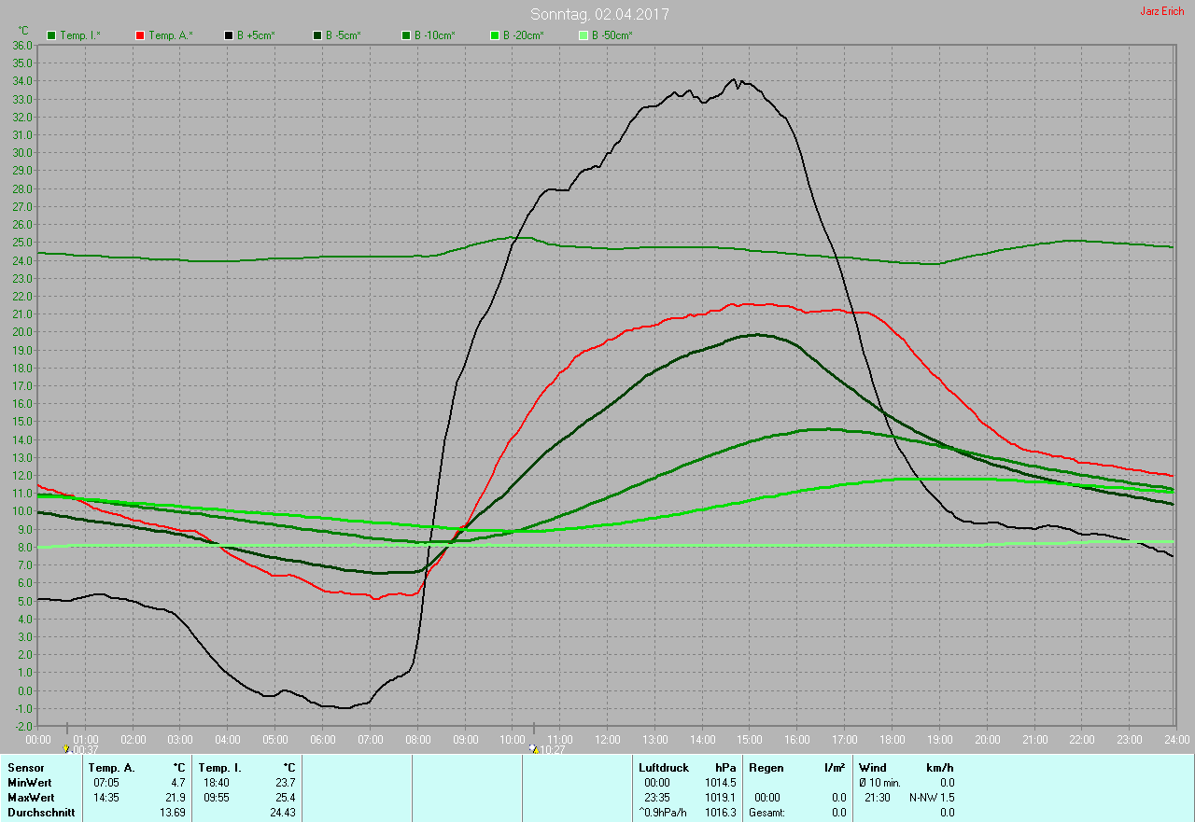
Task: Click the °C axis unit label
Action: [23, 31]
